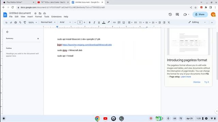Click Dismiss on pageless format card
The width and height of the screenshot is (218, 122).
[x=197, y=82]
